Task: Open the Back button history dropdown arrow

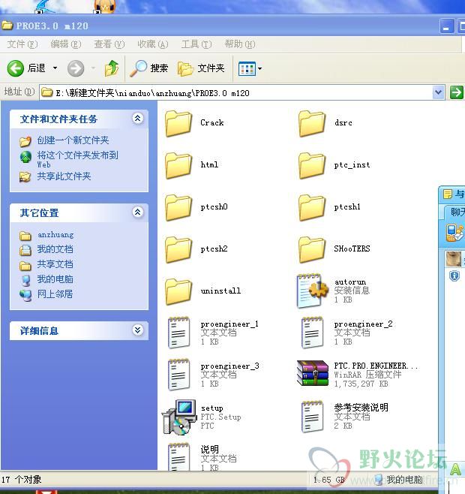Action: click(55, 68)
